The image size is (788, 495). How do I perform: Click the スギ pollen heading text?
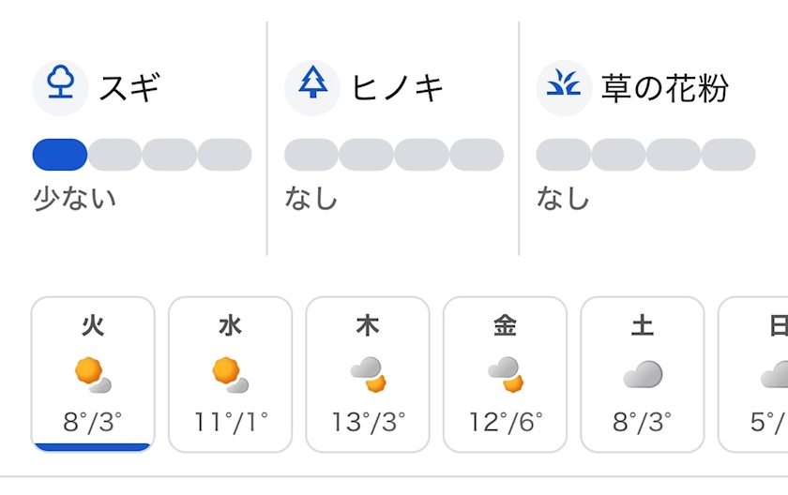130,87
